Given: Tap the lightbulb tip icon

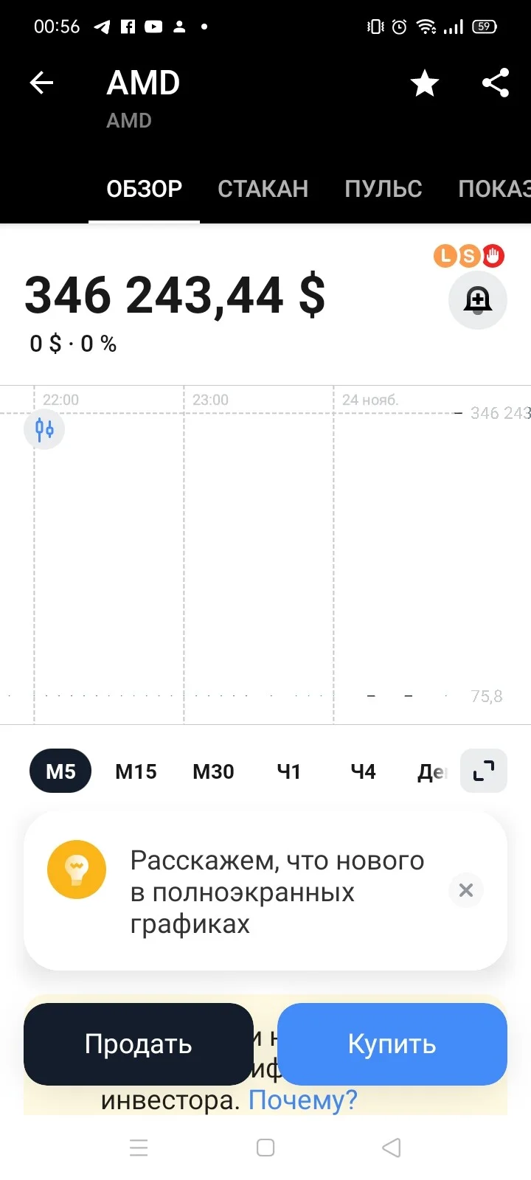Looking at the screenshot, I should (x=77, y=870).
